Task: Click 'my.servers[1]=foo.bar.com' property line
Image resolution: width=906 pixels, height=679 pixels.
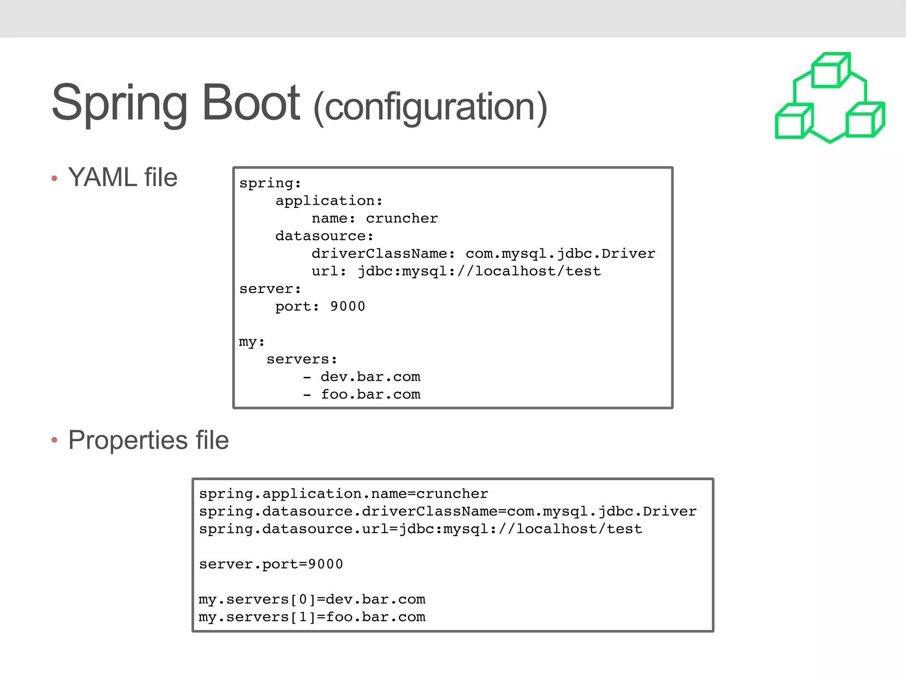Action: tap(312, 617)
